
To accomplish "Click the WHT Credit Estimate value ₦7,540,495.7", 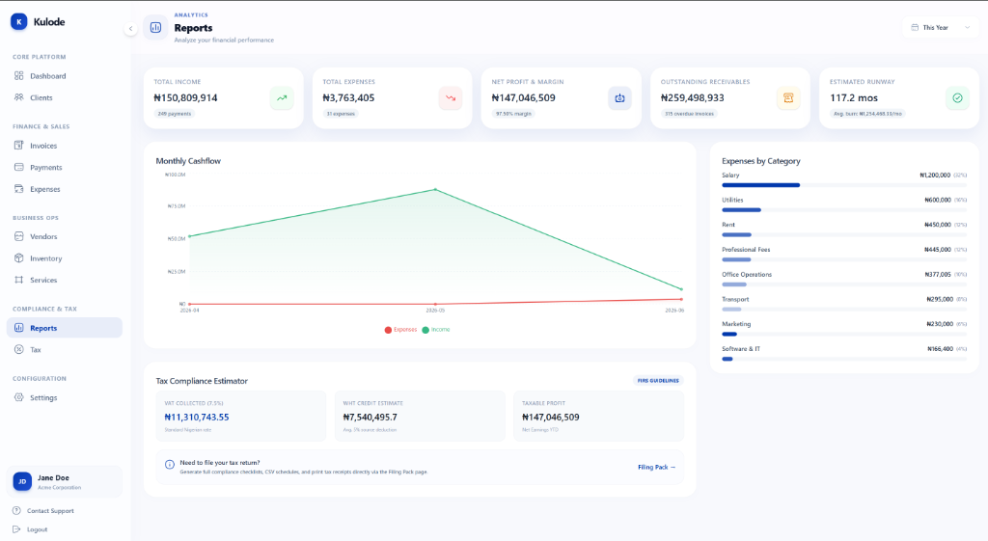I will [370, 417].
